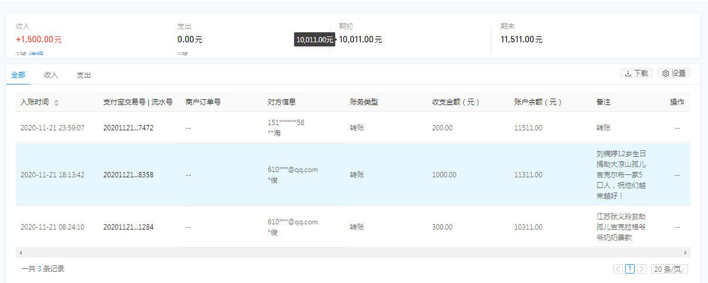
Task: Click transaction number 20201121...8358
Action: point(128,174)
